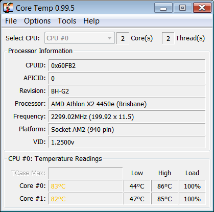Open the Tools menu
Viewport: 214px width, 212px height.
pos(67,21)
